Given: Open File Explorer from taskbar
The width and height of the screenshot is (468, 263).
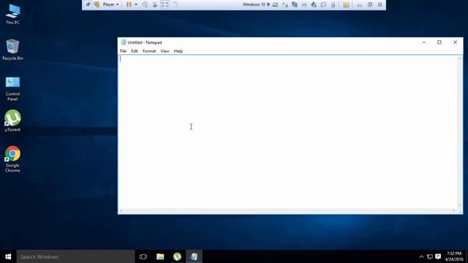Looking at the screenshot, I should (160, 256).
